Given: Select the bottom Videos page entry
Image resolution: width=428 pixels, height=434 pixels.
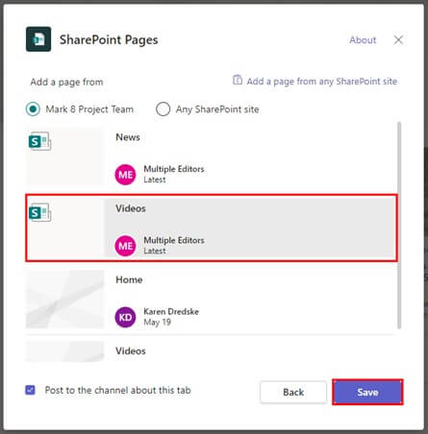Looking at the screenshot, I should (x=211, y=351).
